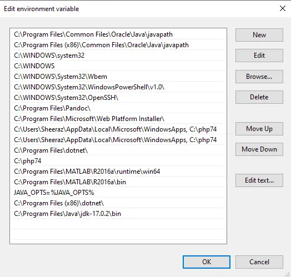Image resolution: width=291 pixels, height=277 pixels.
Task: Select the WindowsPowerShell\v1.0\ path
Action: coord(118,87)
